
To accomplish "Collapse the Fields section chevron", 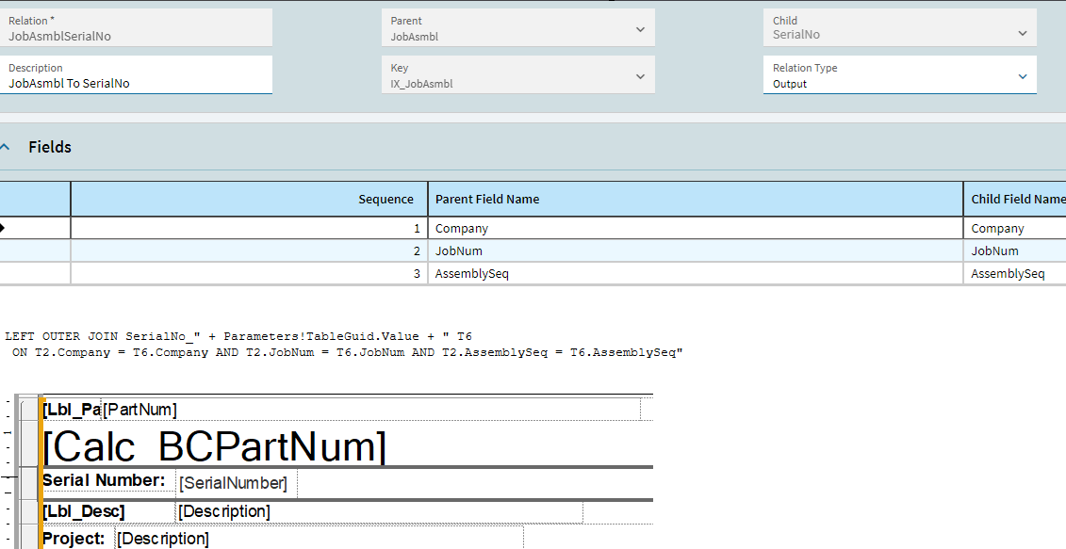I will coord(6,147).
